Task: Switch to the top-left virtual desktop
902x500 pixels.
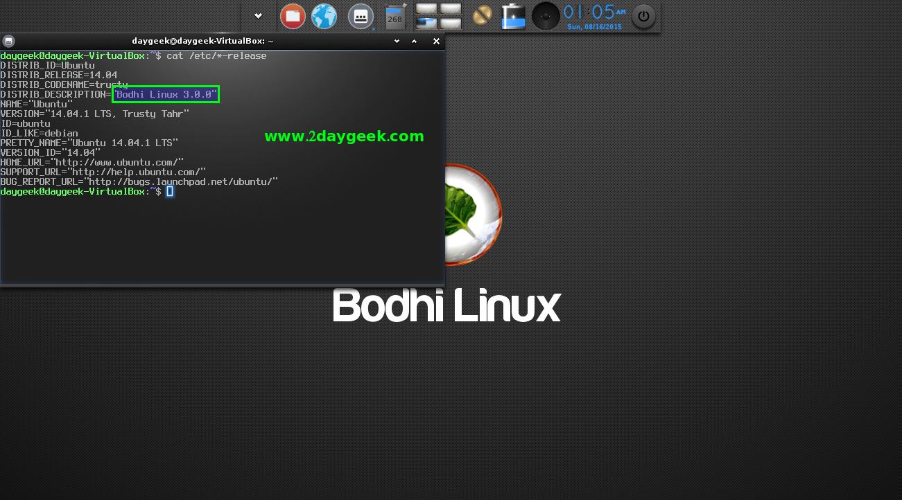Action: [426, 9]
